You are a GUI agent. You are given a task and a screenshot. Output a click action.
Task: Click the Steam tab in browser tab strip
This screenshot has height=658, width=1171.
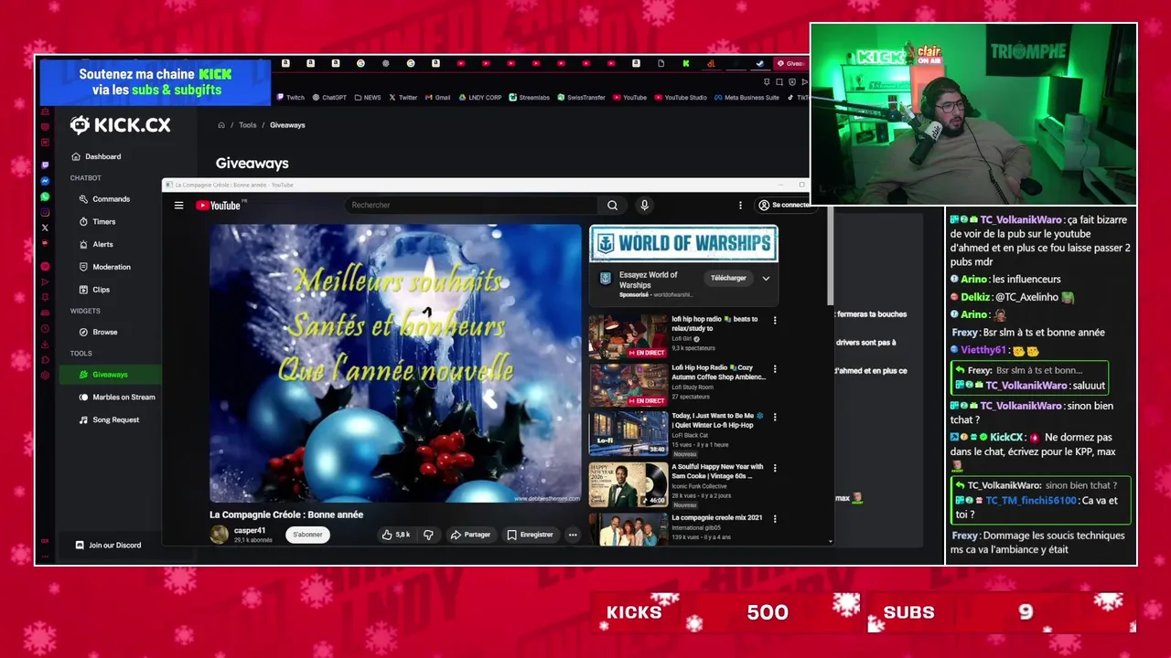[x=759, y=63]
